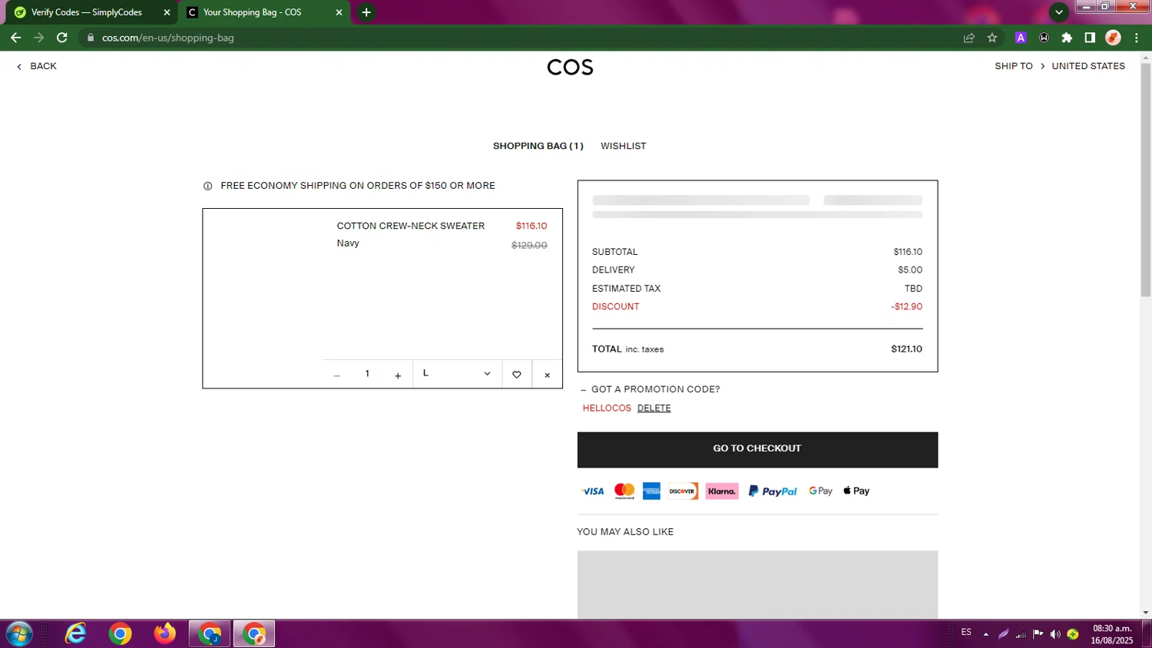1152x648 pixels.
Task: Click the free shipping info icon
Action: (207, 186)
